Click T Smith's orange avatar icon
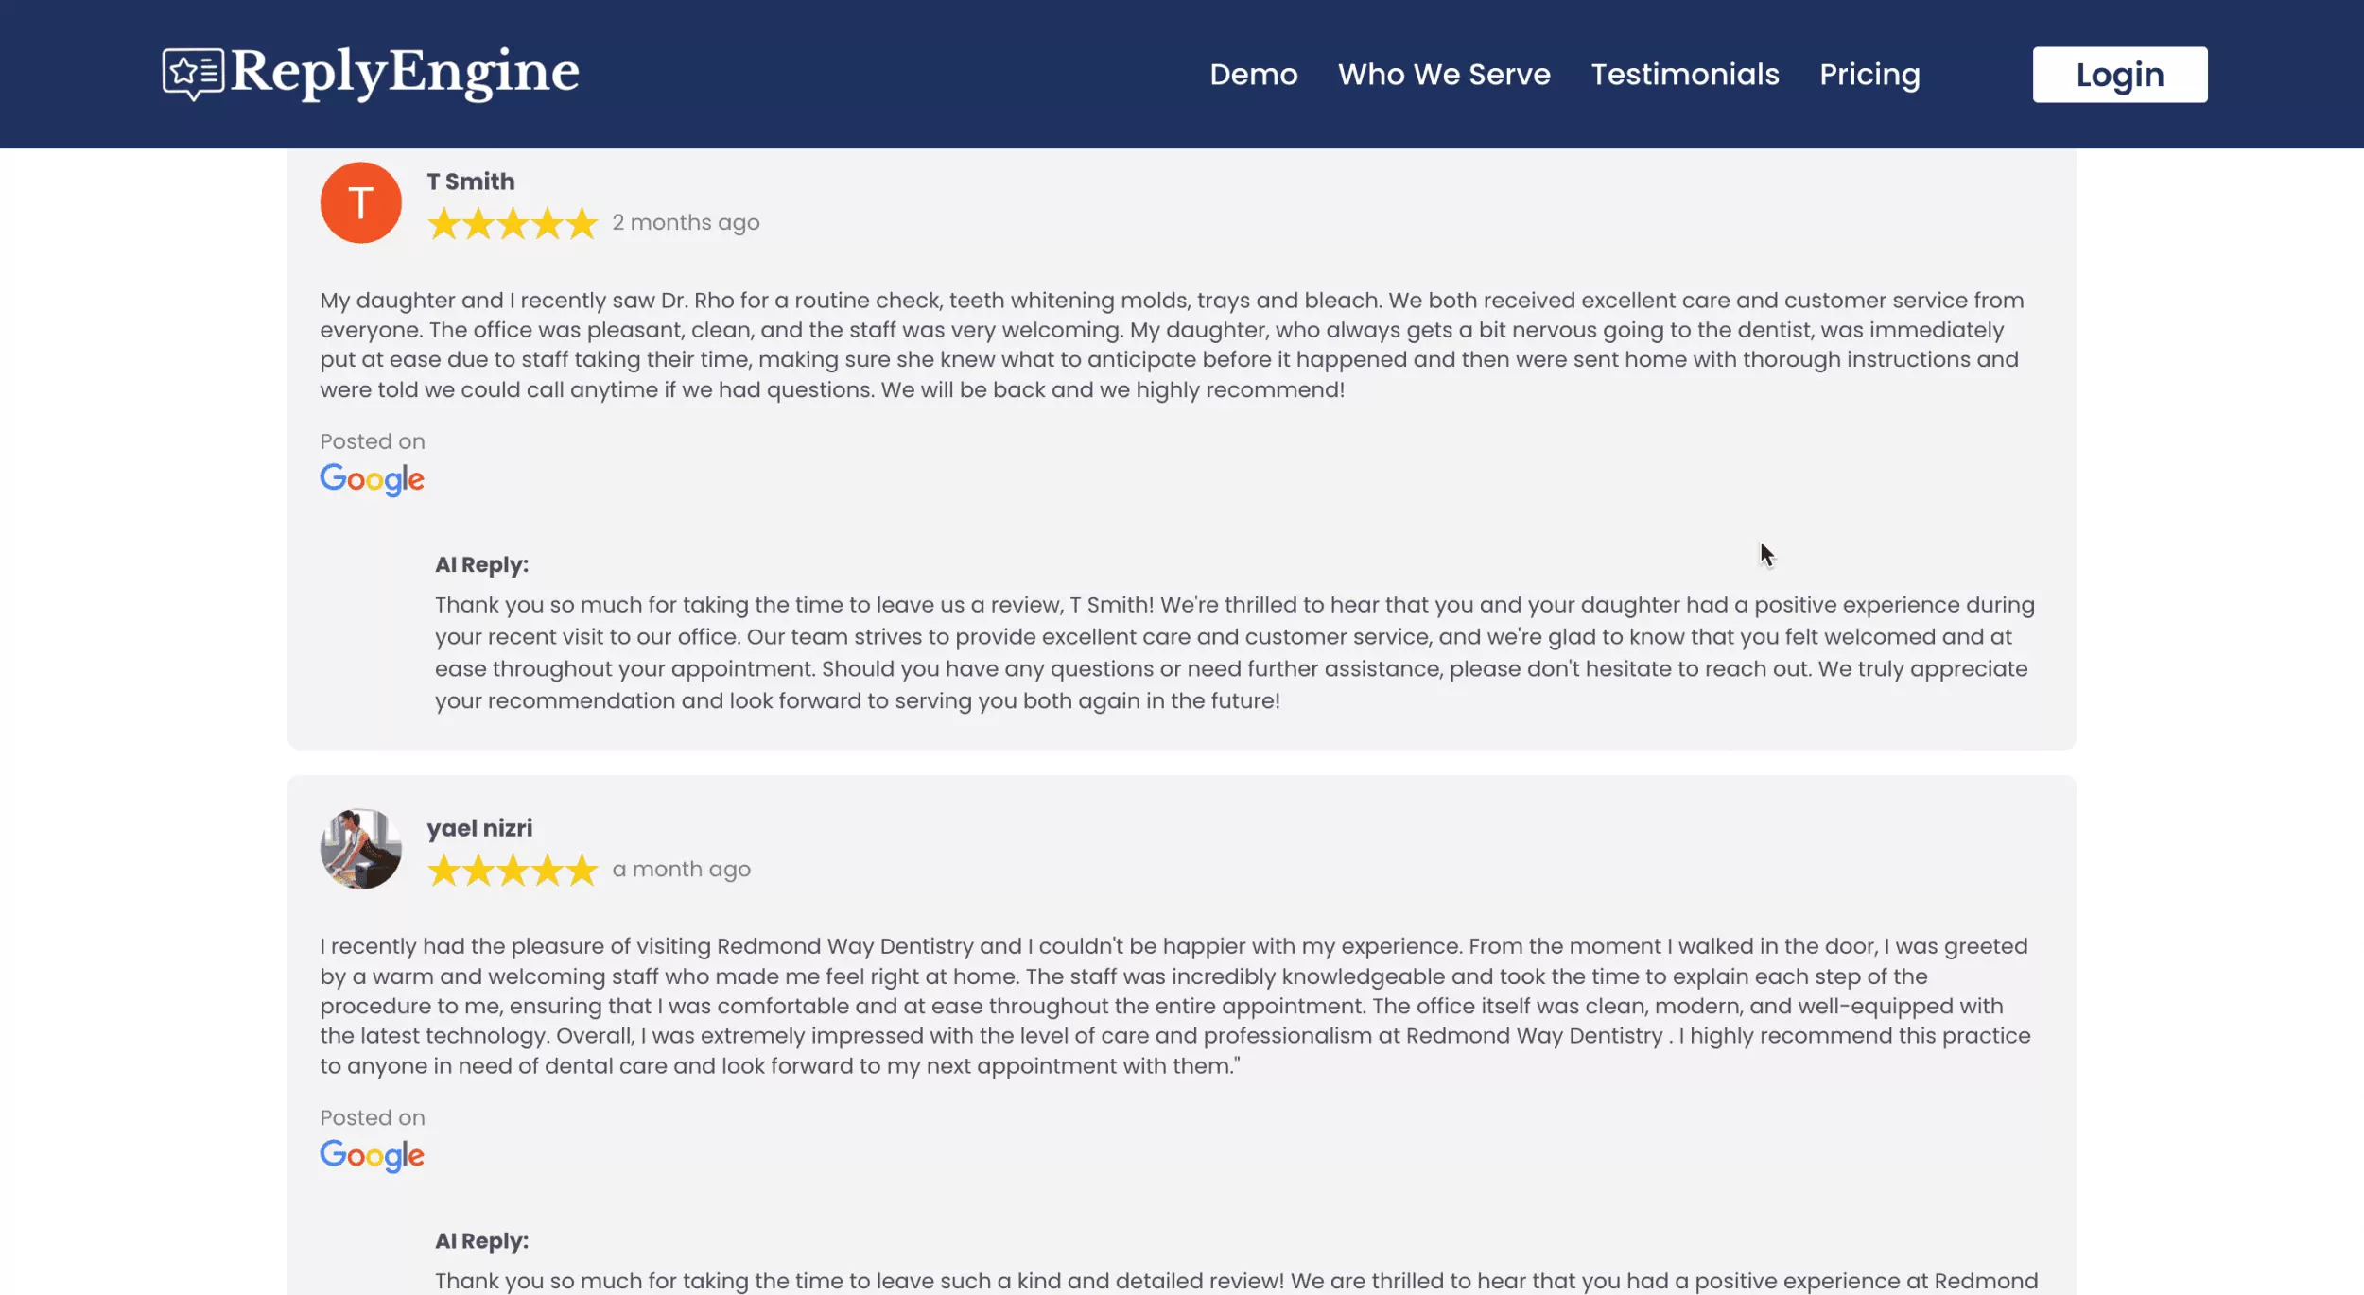Viewport: 2364px width, 1295px height. point(360,202)
